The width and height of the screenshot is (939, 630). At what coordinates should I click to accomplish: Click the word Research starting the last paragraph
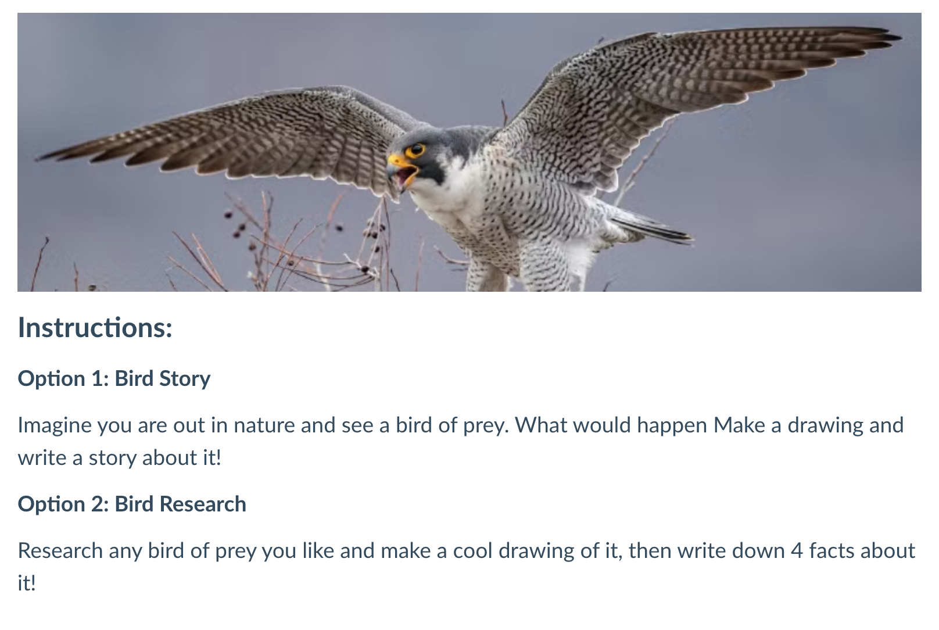coord(60,550)
